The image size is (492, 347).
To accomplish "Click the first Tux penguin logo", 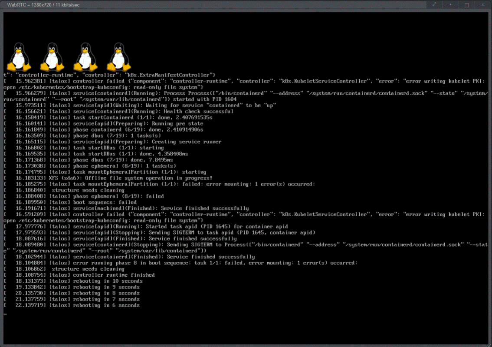I will coord(19,56).
